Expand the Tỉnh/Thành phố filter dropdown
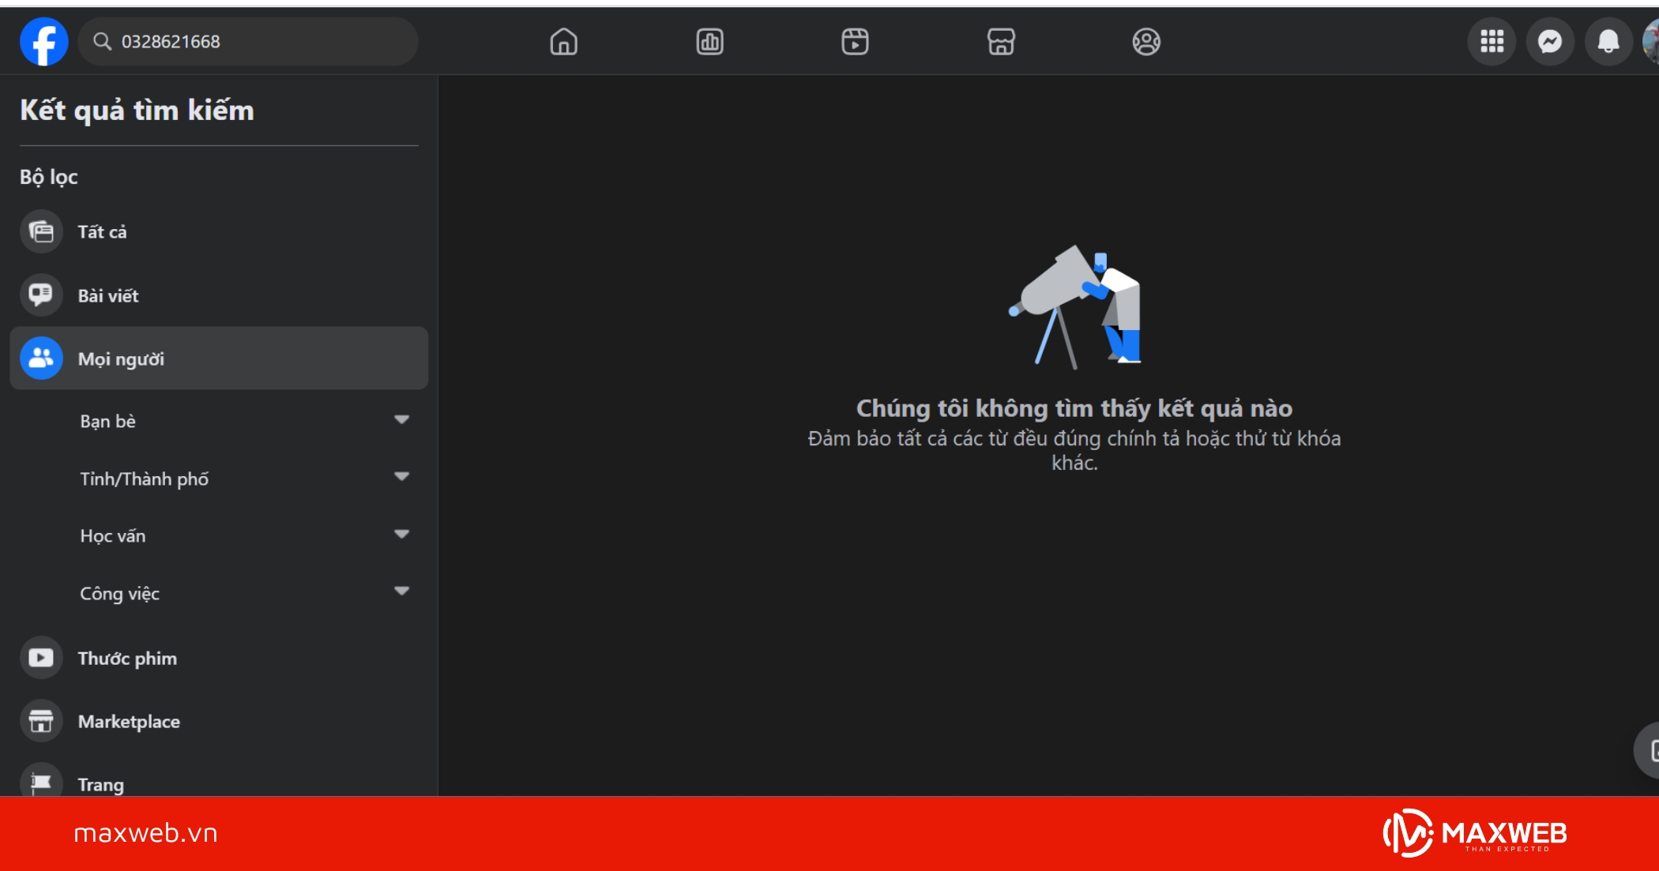 click(401, 477)
